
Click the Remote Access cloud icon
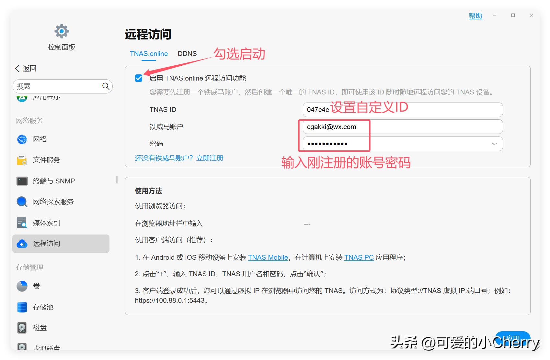(22, 244)
